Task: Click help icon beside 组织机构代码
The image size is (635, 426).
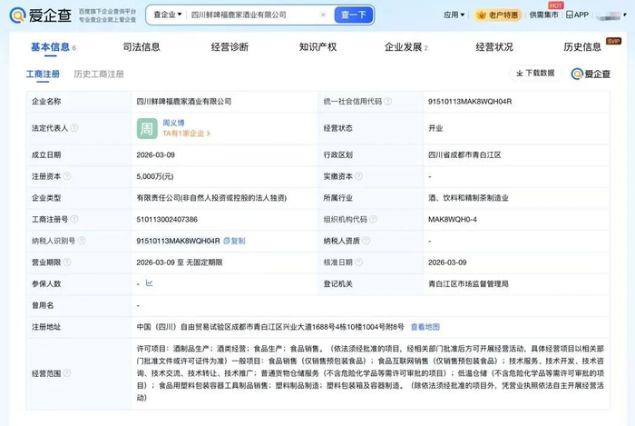Action: 373,219
